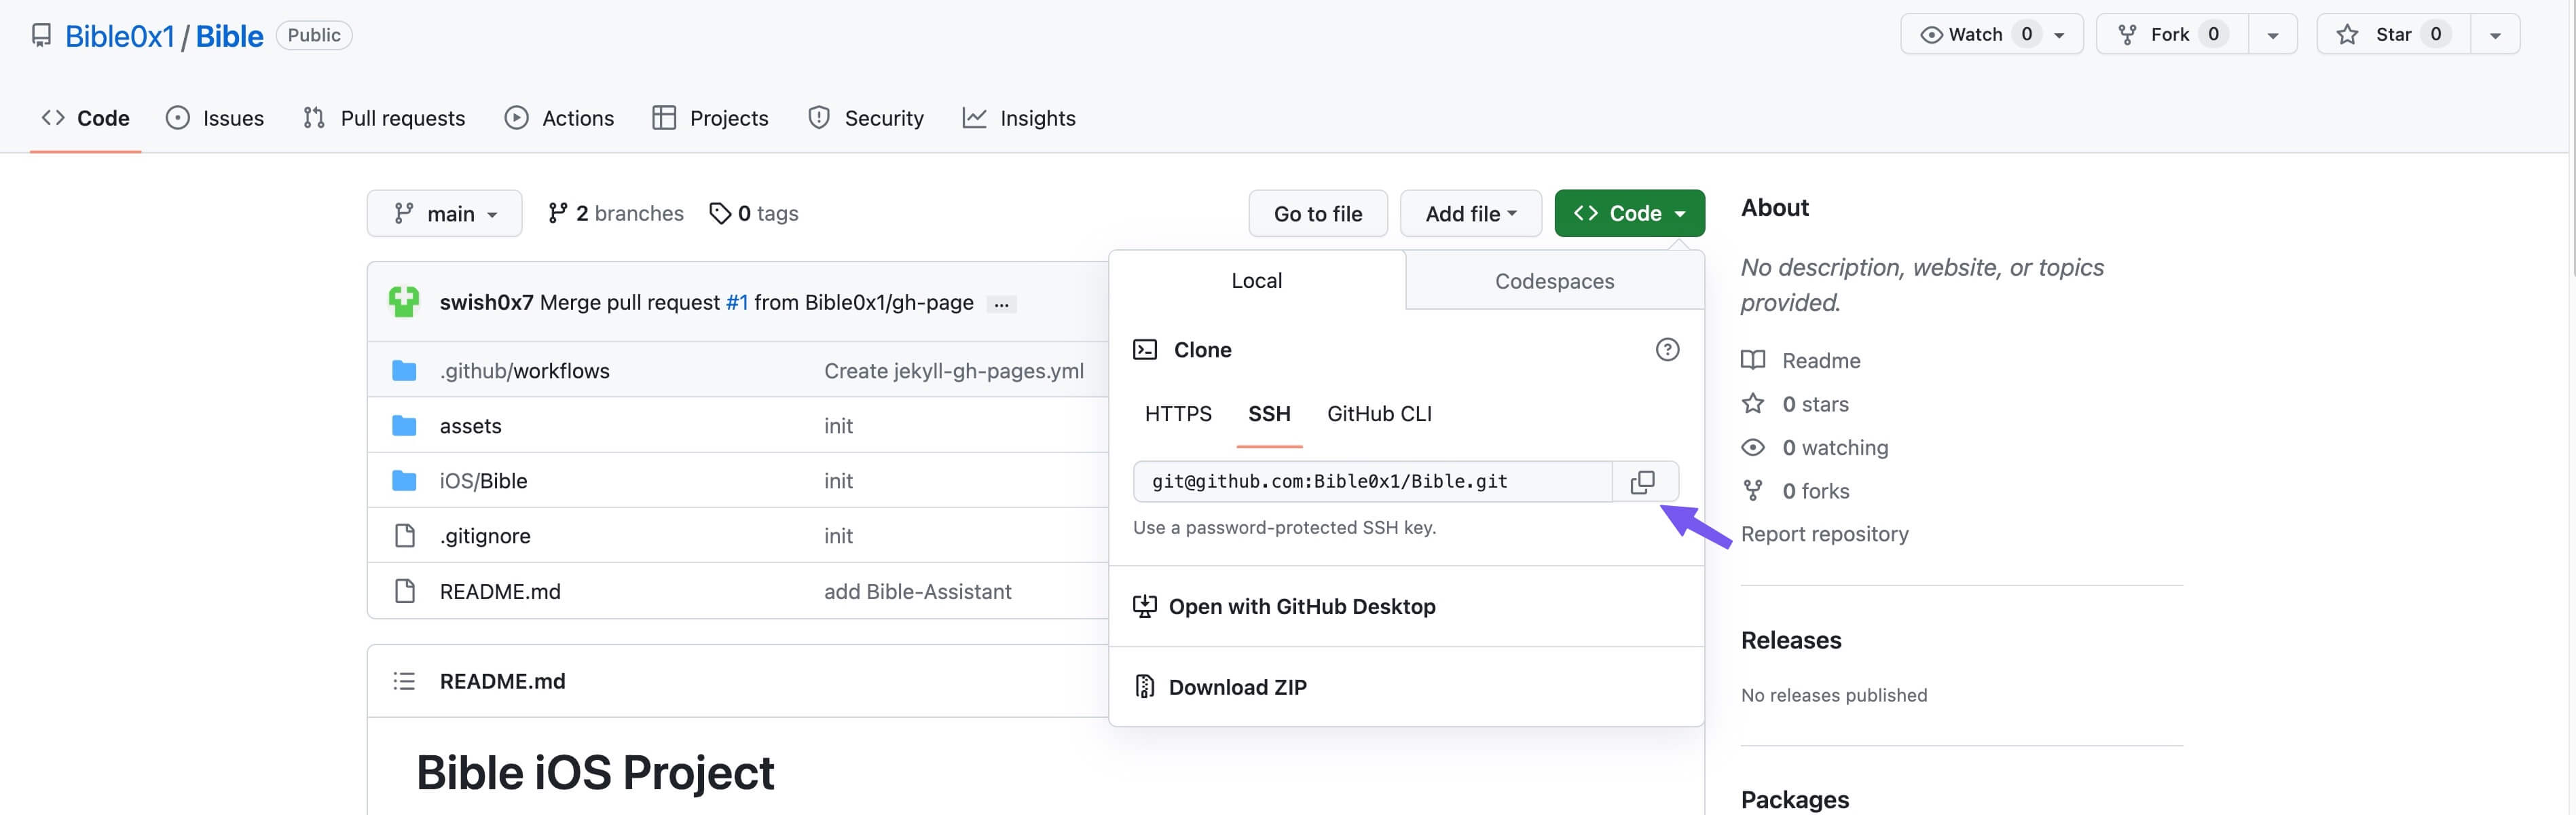Screen dimensions: 2576x815
Task: Open the Star lists dropdown arrow
Action: (x=2495, y=35)
